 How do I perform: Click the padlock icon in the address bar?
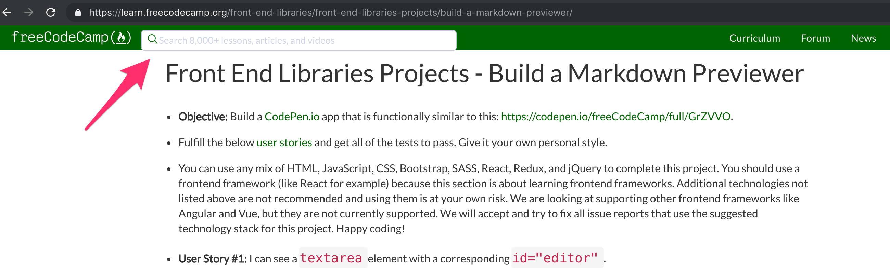78,12
